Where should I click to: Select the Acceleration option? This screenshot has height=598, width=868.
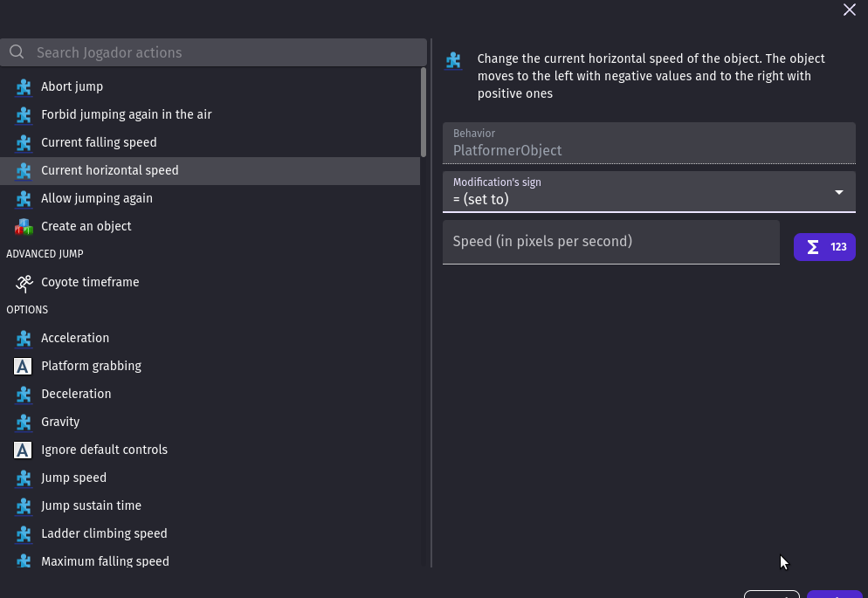click(75, 338)
